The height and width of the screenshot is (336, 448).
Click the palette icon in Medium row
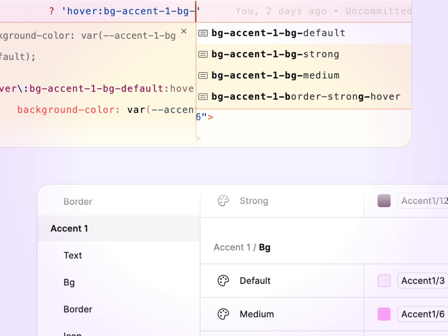click(x=223, y=314)
